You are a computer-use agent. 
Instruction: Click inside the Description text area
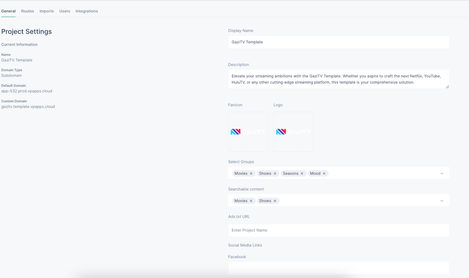(x=339, y=79)
